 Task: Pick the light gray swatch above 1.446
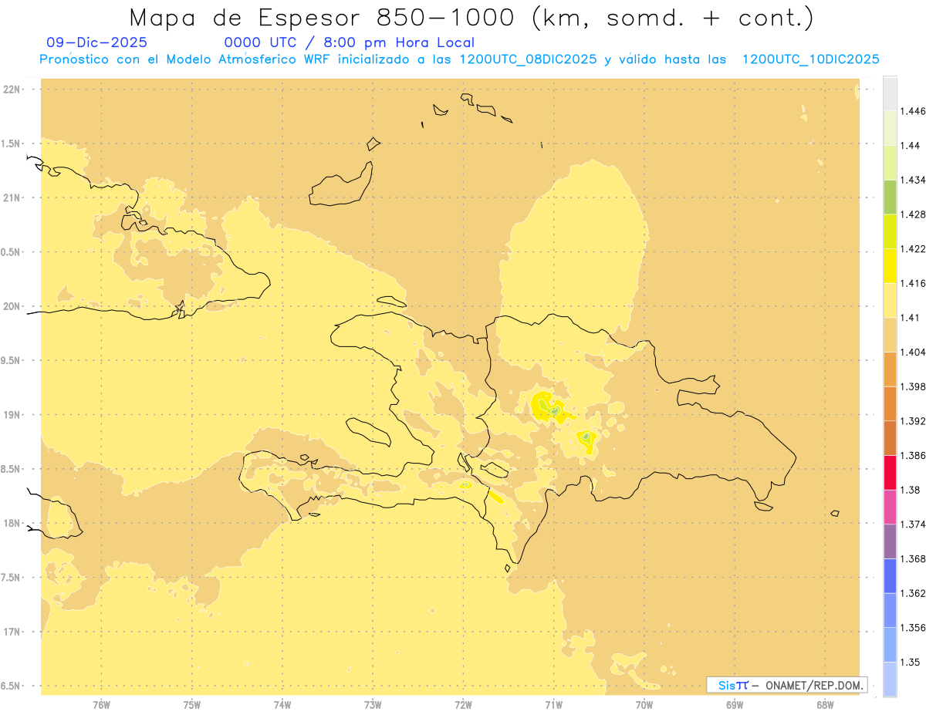coord(890,94)
